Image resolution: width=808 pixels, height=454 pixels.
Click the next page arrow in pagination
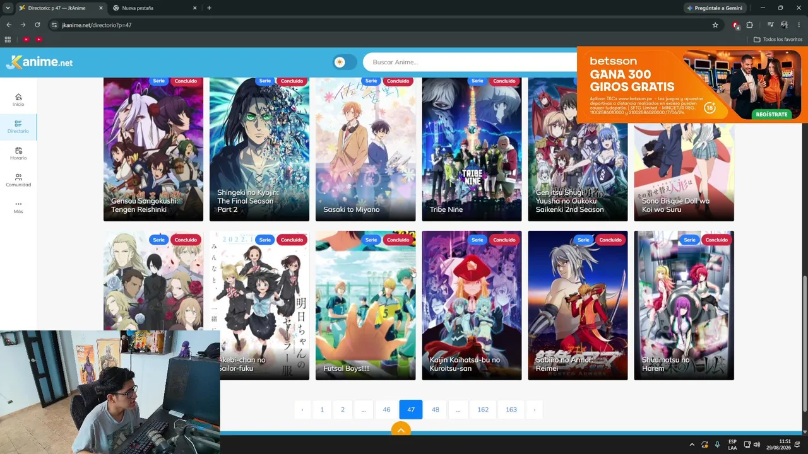(534, 409)
